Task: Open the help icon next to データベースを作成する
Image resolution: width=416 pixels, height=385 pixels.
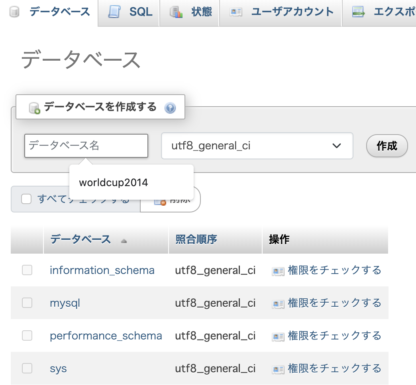Action: click(x=170, y=107)
